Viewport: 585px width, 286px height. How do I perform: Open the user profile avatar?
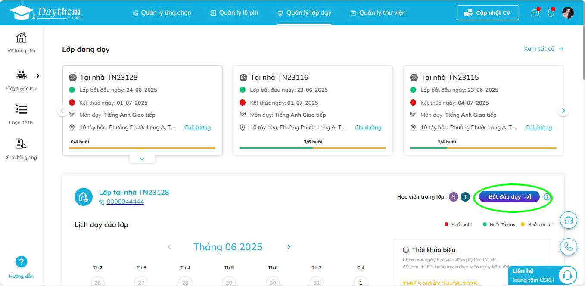[x=568, y=13]
